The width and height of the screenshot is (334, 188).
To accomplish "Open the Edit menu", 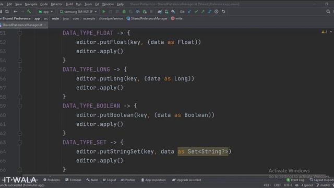I will (9, 4).
